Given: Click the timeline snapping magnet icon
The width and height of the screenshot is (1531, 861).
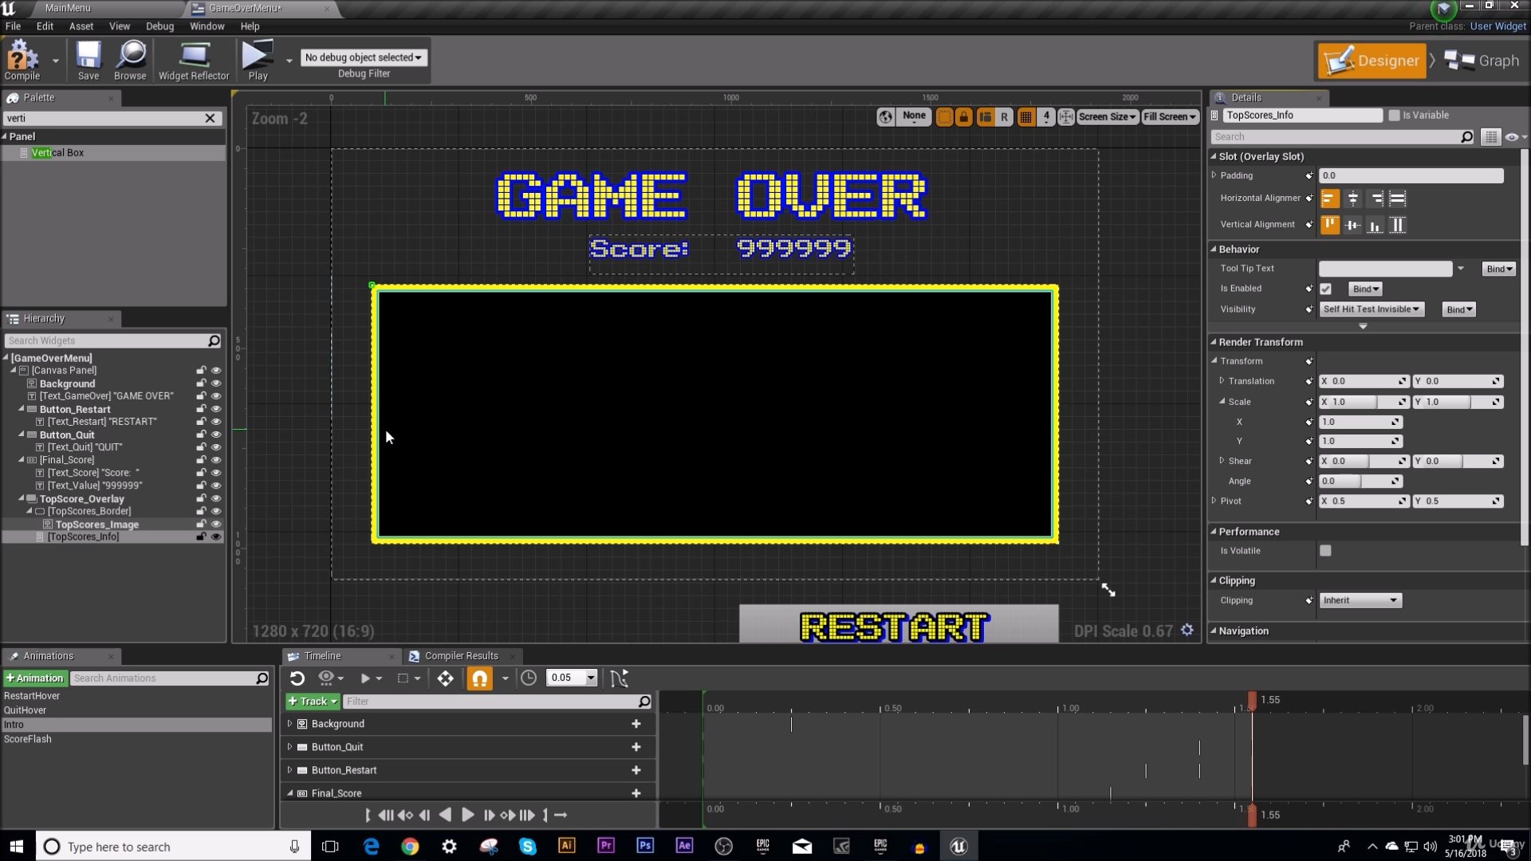Looking at the screenshot, I should 479,678.
